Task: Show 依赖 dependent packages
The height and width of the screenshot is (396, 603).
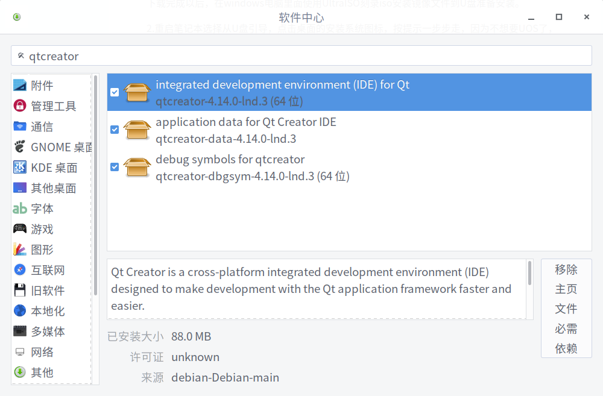Action: [566, 348]
